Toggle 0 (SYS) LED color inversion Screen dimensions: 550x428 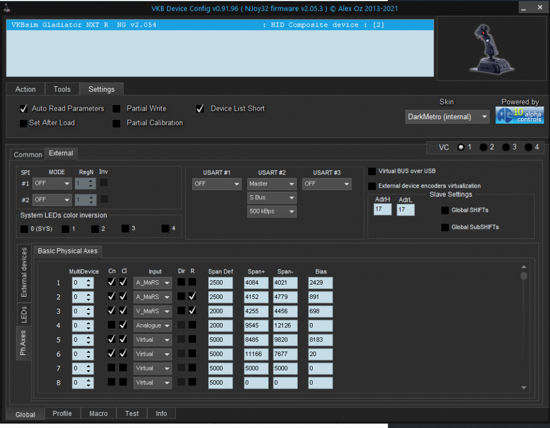[x=23, y=228]
